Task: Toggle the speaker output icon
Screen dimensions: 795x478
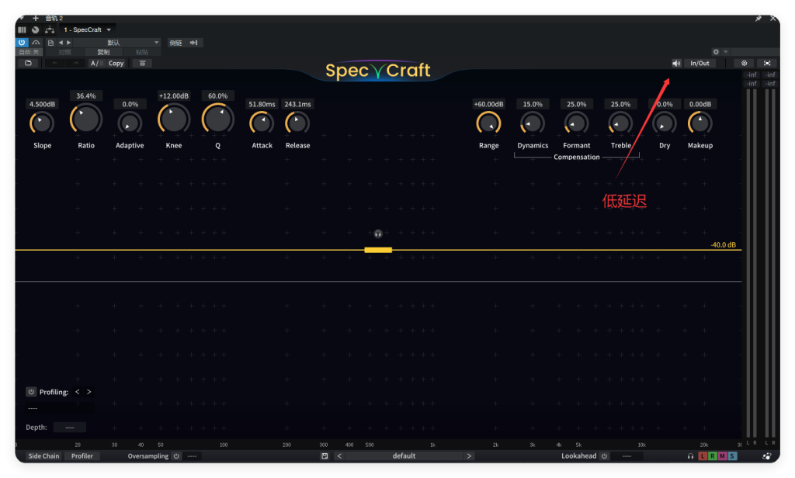Action: coord(676,64)
